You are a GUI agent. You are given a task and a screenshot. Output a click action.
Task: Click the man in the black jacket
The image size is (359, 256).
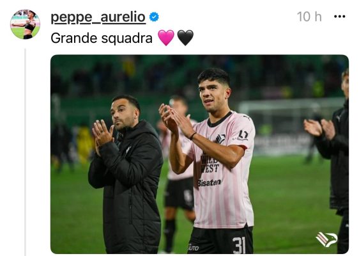(126, 175)
